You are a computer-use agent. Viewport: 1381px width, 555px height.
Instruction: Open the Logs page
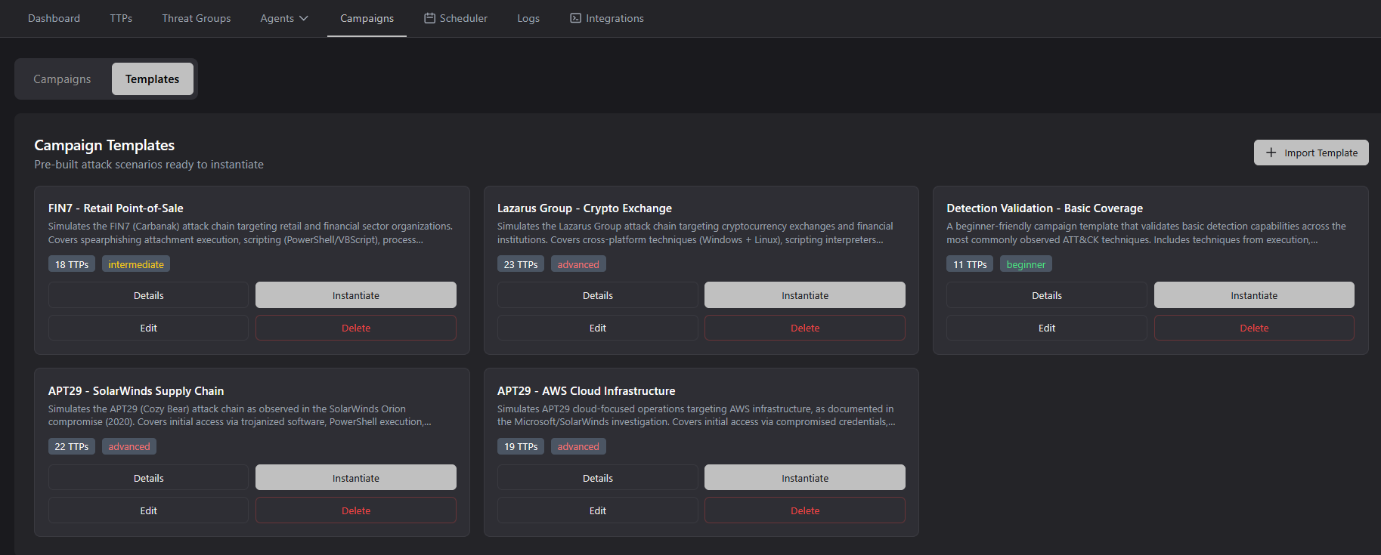coord(528,18)
